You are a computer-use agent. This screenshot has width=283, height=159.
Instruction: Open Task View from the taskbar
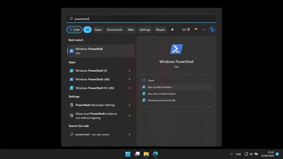point(137,154)
